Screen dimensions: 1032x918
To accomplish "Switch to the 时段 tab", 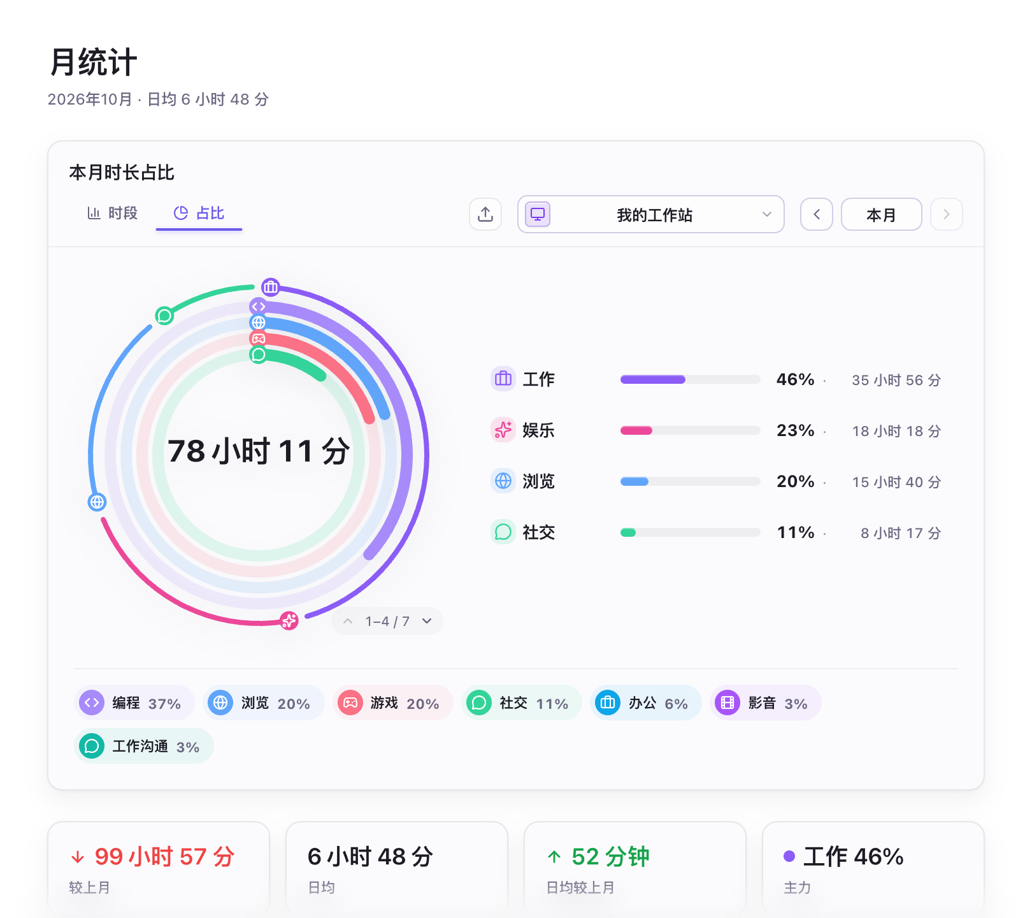I will coord(112,213).
